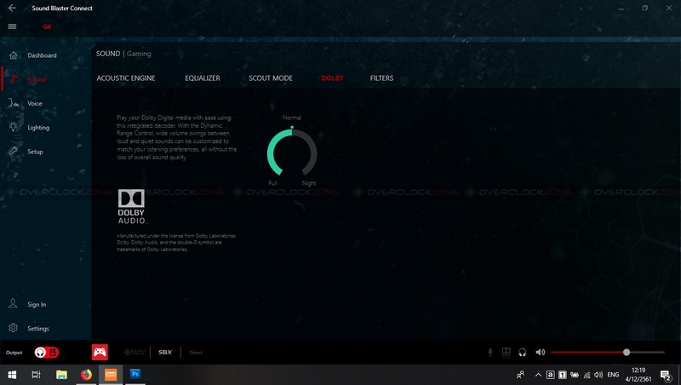Open File Explorer from the taskbar

(x=61, y=375)
